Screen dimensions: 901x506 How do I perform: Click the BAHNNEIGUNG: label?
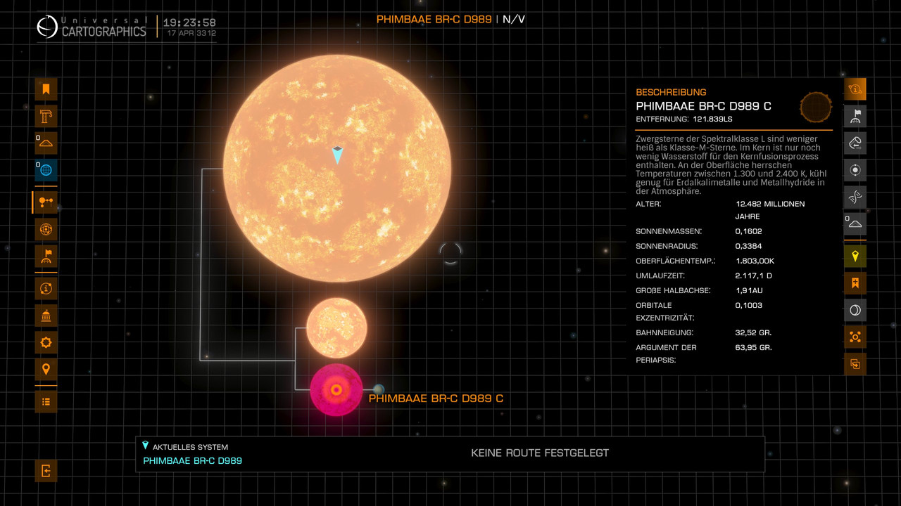click(664, 332)
